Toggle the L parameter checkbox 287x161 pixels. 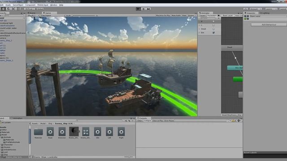213,25
